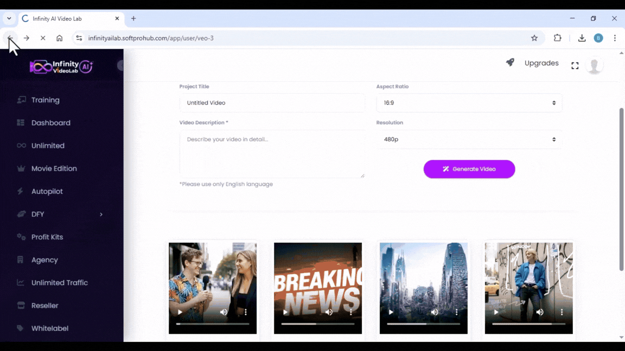Click the rocket Upgrades icon
This screenshot has width=625, height=351.
pyautogui.click(x=510, y=63)
